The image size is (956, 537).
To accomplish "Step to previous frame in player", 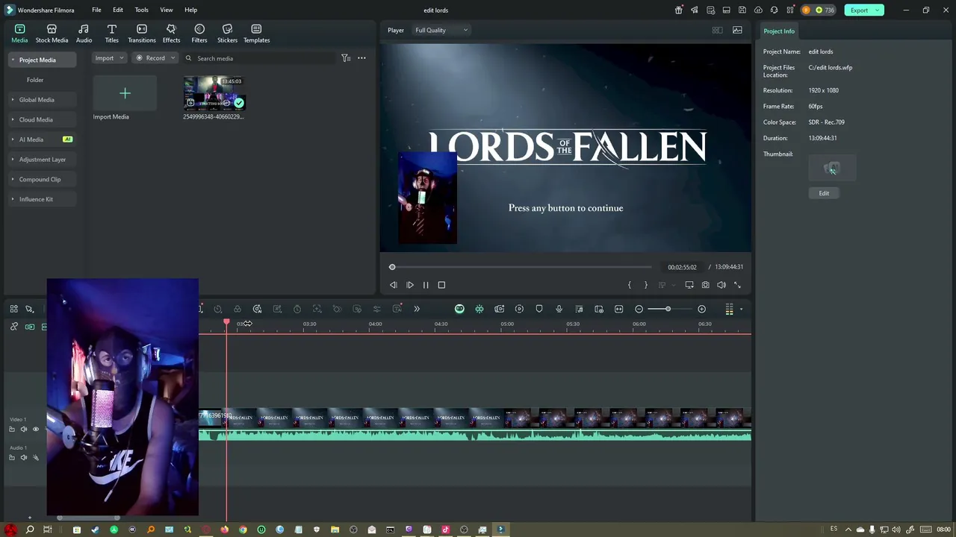I will [x=394, y=285].
